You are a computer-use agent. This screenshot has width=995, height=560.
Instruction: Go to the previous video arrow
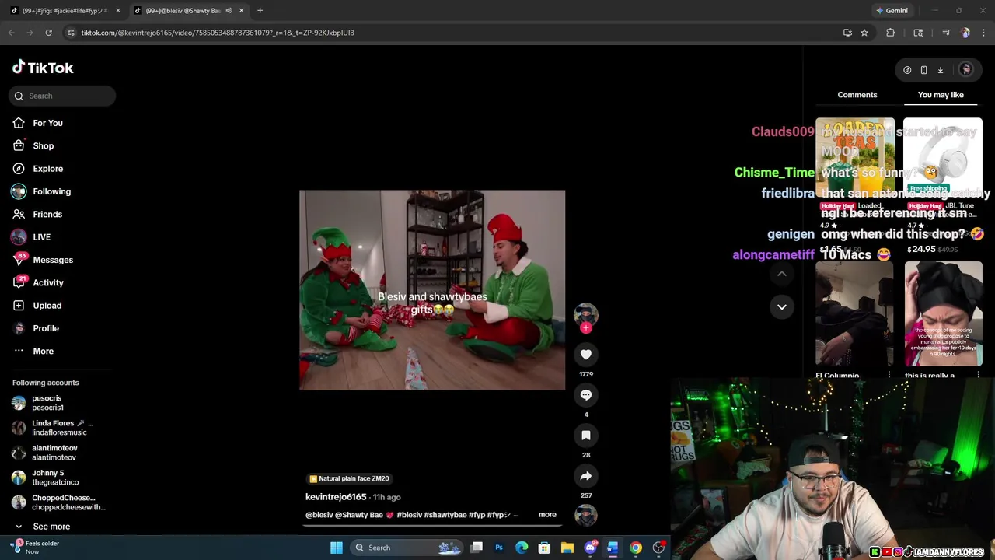click(782, 274)
